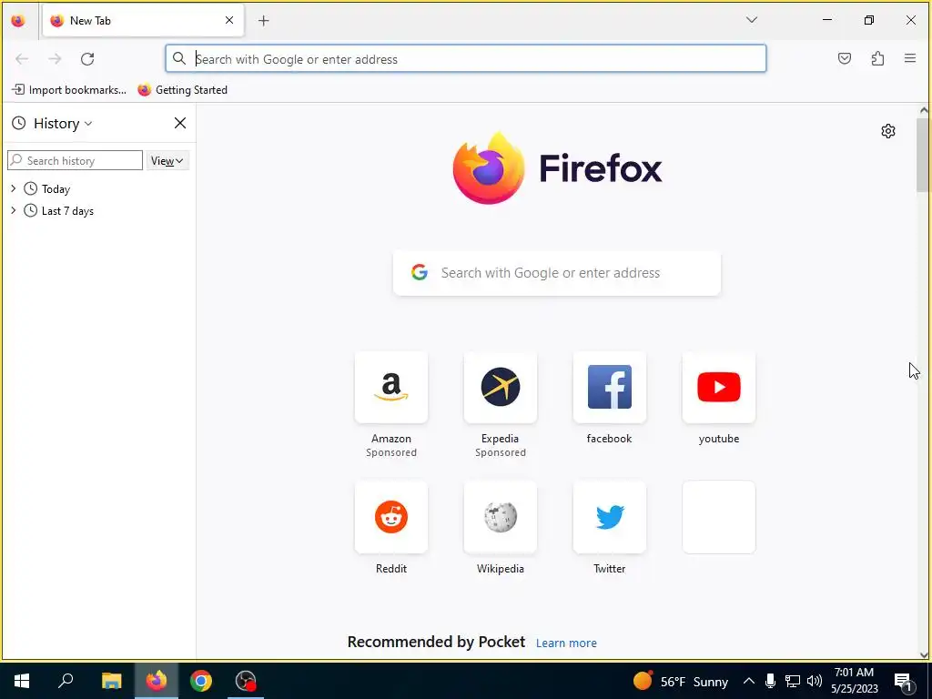Open the taskbar clock 7:01 AM

tap(854, 681)
